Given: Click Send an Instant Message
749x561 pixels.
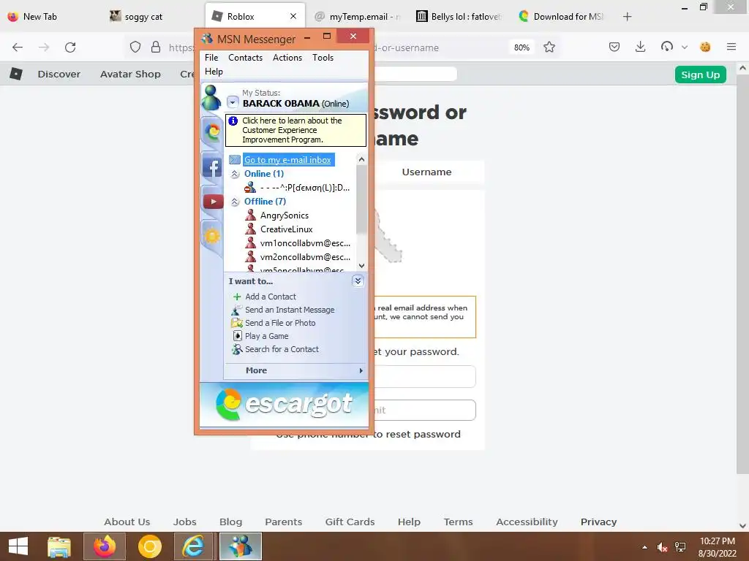Looking at the screenshot, I should 290,310.
